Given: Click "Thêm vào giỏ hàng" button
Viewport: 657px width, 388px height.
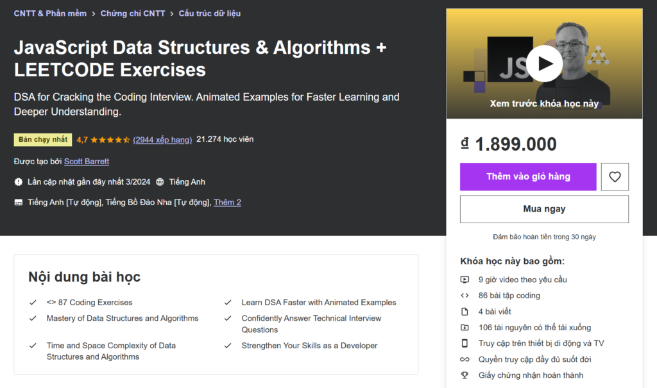Looking at the screenshot, I should [x=528, y=176].
